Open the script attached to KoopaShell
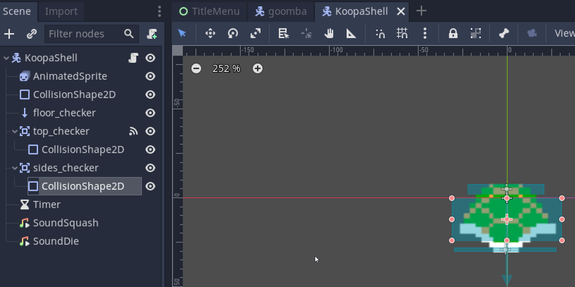The height and width of the screenshot is (287, 575). (x=133, y=58)
